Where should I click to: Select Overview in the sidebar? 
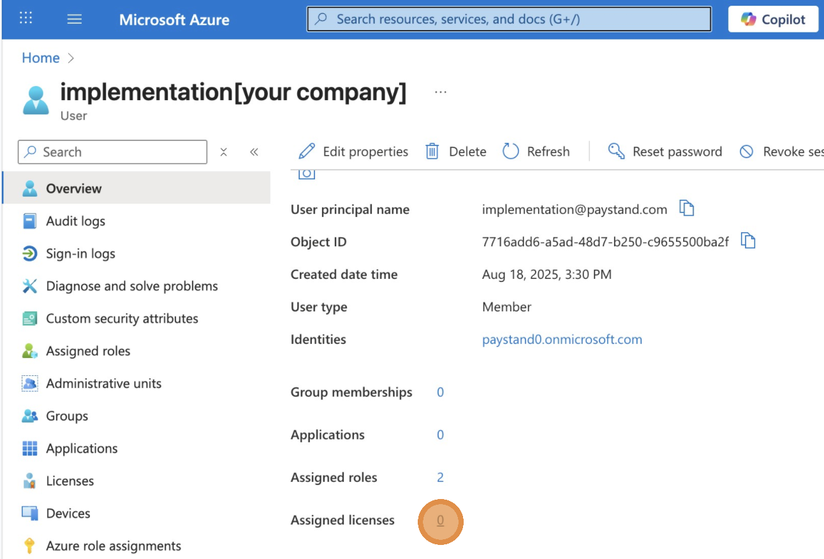tap(136, 188)
